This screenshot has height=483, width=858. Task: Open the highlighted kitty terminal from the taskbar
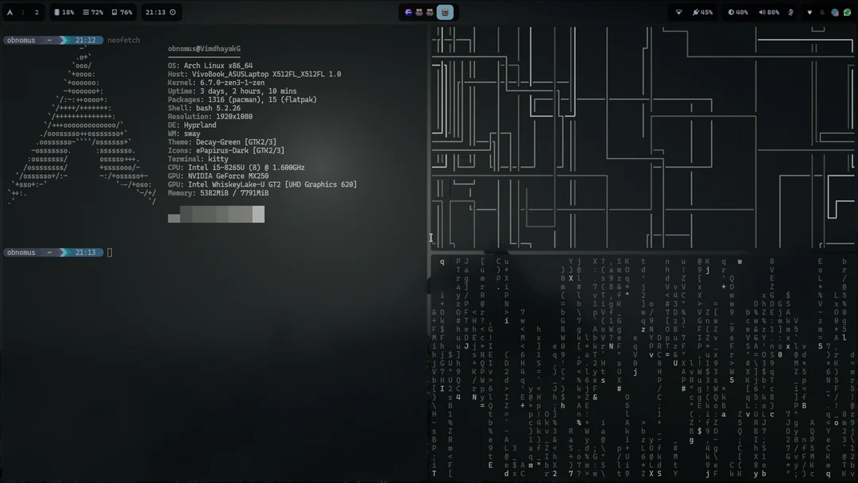(445, 12)
